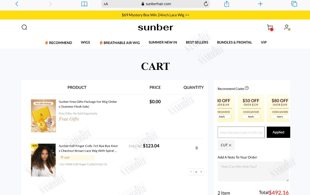
Task: Click the wig variant text 7x5 Coiled Ends/16
Action: click(83, 164)
